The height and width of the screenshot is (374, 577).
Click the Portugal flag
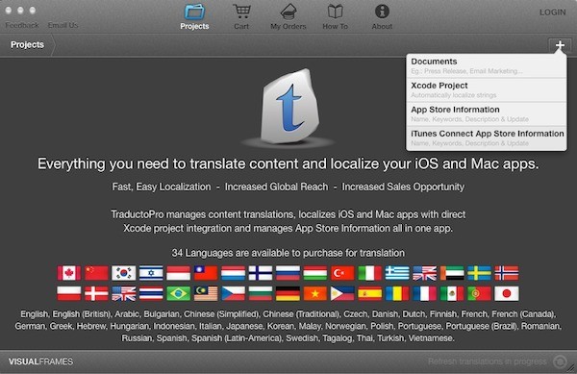click(x=479, y=294)
